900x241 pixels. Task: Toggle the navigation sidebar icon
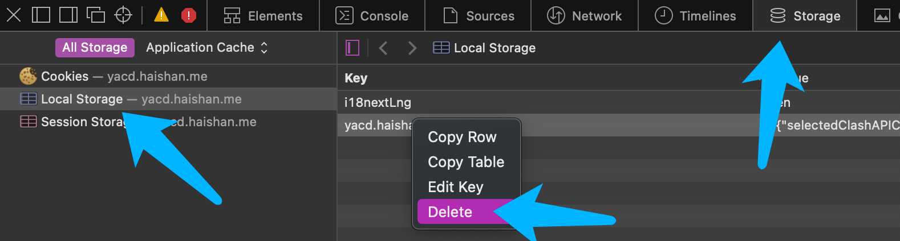[352, 48]
